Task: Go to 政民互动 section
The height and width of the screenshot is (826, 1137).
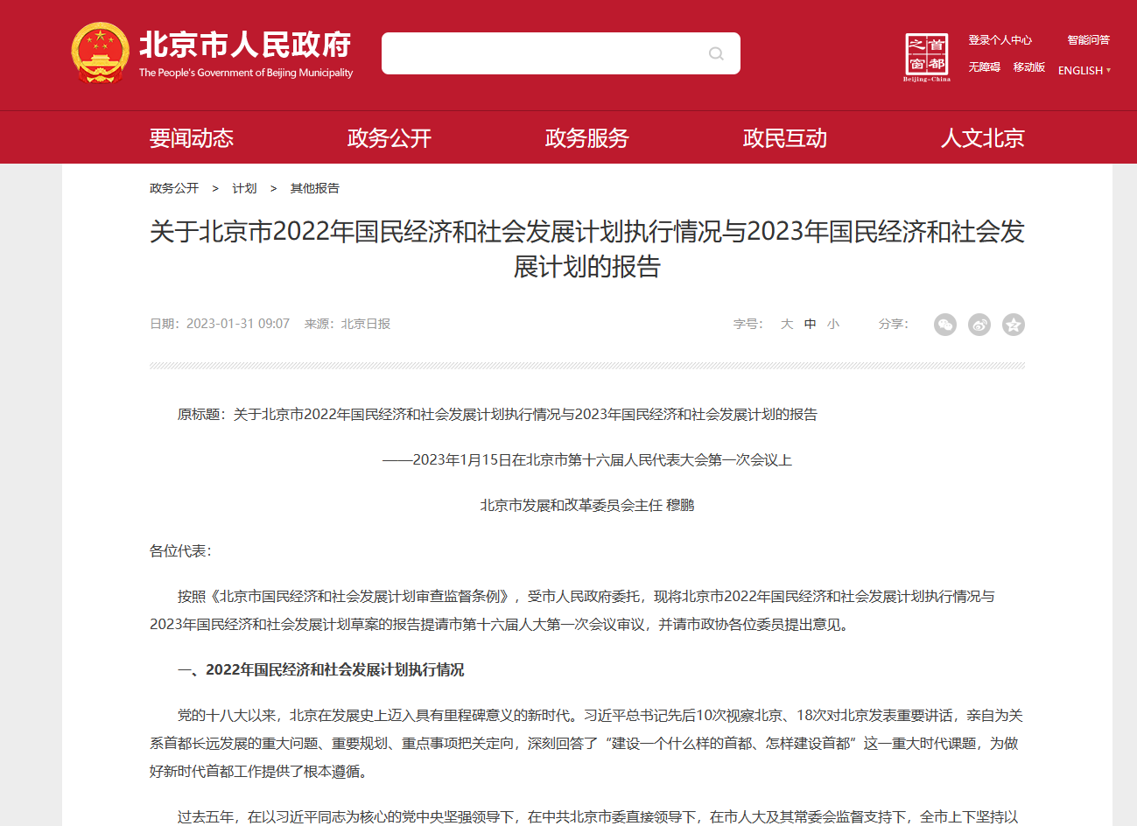Action: click(x=785, y=138)
